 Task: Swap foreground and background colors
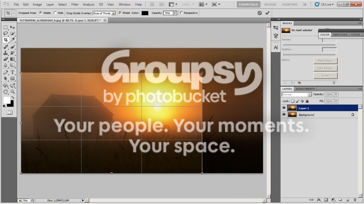(13, 98)
